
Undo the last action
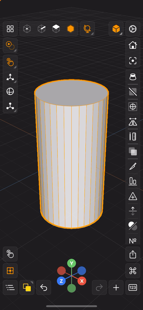pos(44,287)
